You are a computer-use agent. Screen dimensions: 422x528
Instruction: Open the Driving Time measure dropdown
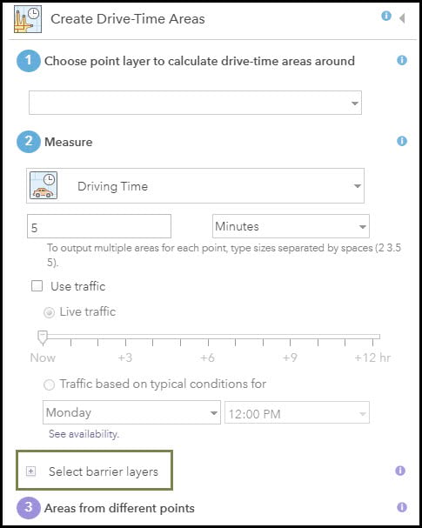tap(196, 185)
